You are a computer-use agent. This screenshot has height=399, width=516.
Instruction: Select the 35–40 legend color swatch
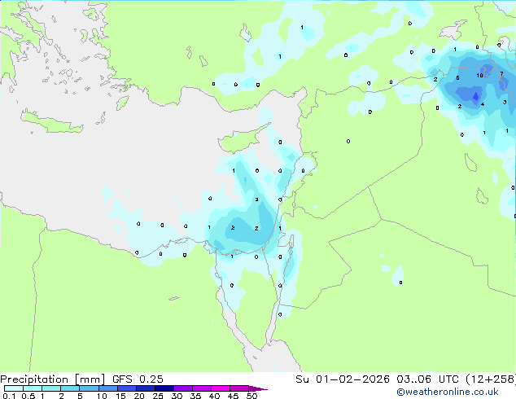(202, 388)
